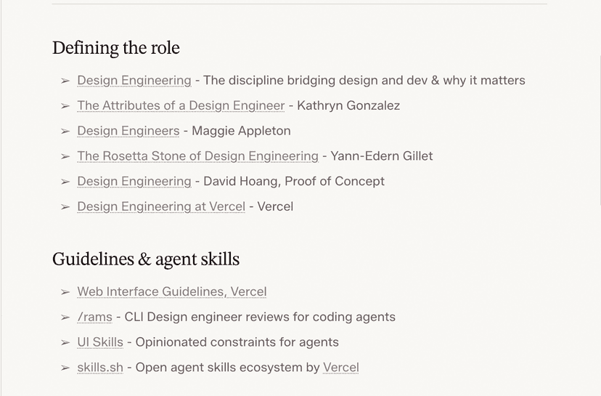The height and width of the screenshot is (396, 601).
Task: Click the arrow bullet before Web Interface Guidelines
Action: point(65,292)
